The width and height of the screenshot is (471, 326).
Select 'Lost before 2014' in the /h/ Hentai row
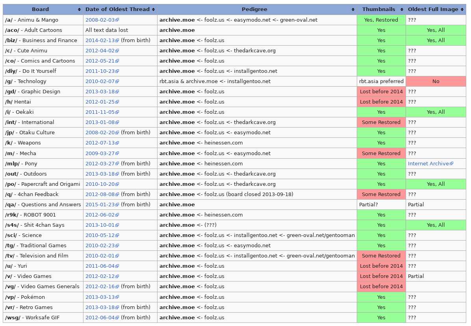[381, 102]
